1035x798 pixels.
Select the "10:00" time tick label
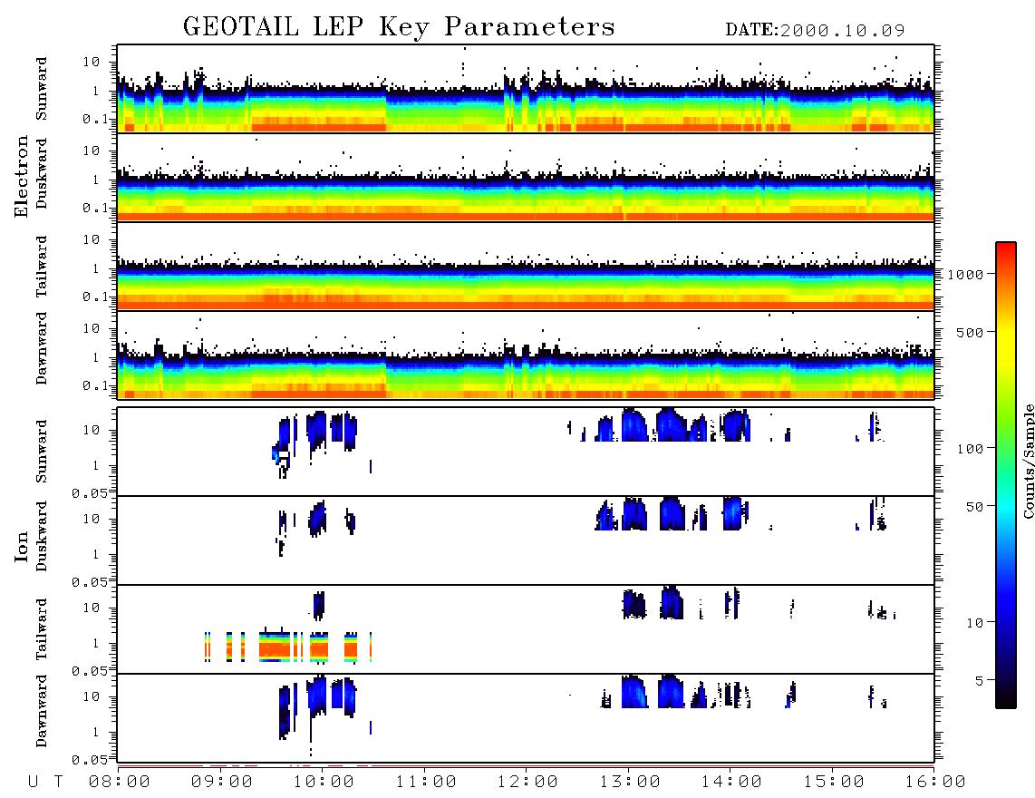click(x=324, y=782)
